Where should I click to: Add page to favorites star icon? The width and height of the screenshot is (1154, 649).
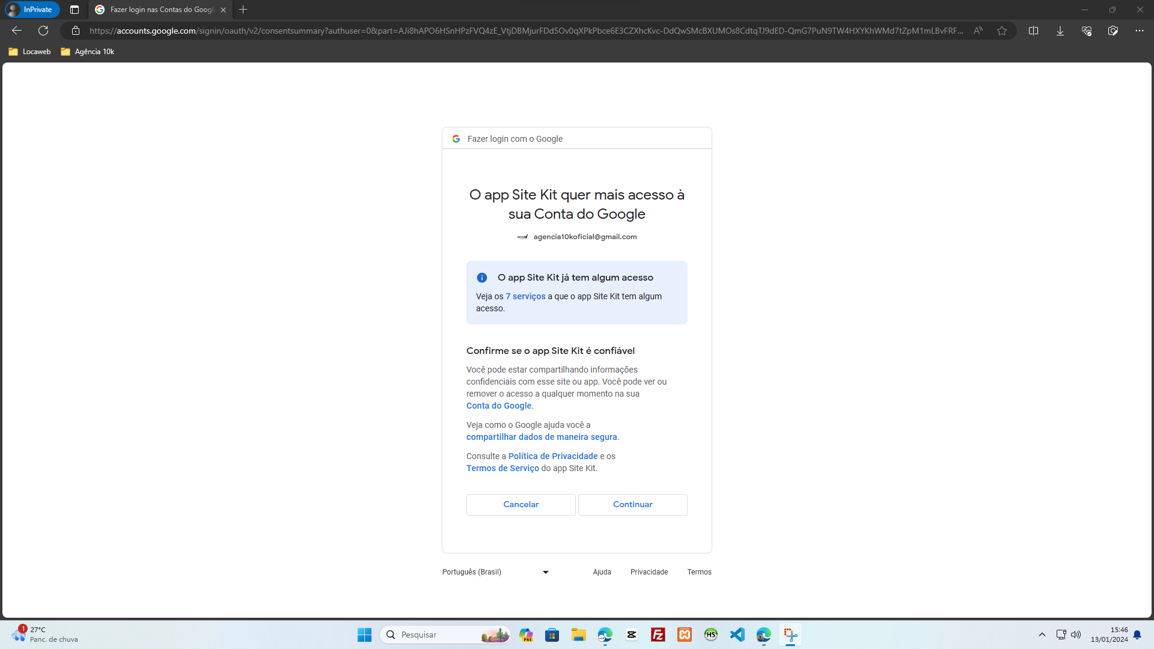coord(1002,31)
